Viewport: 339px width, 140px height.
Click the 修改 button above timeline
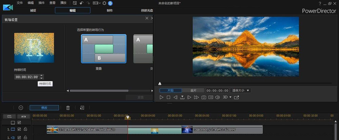click(44, 108)
